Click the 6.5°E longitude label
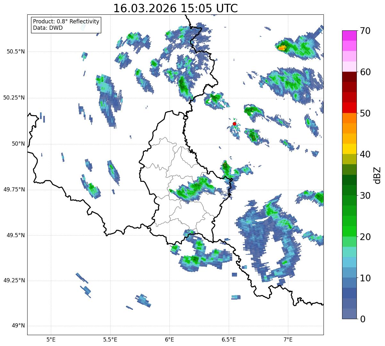This screenshot has height=346, width=385. coord(229,339)
